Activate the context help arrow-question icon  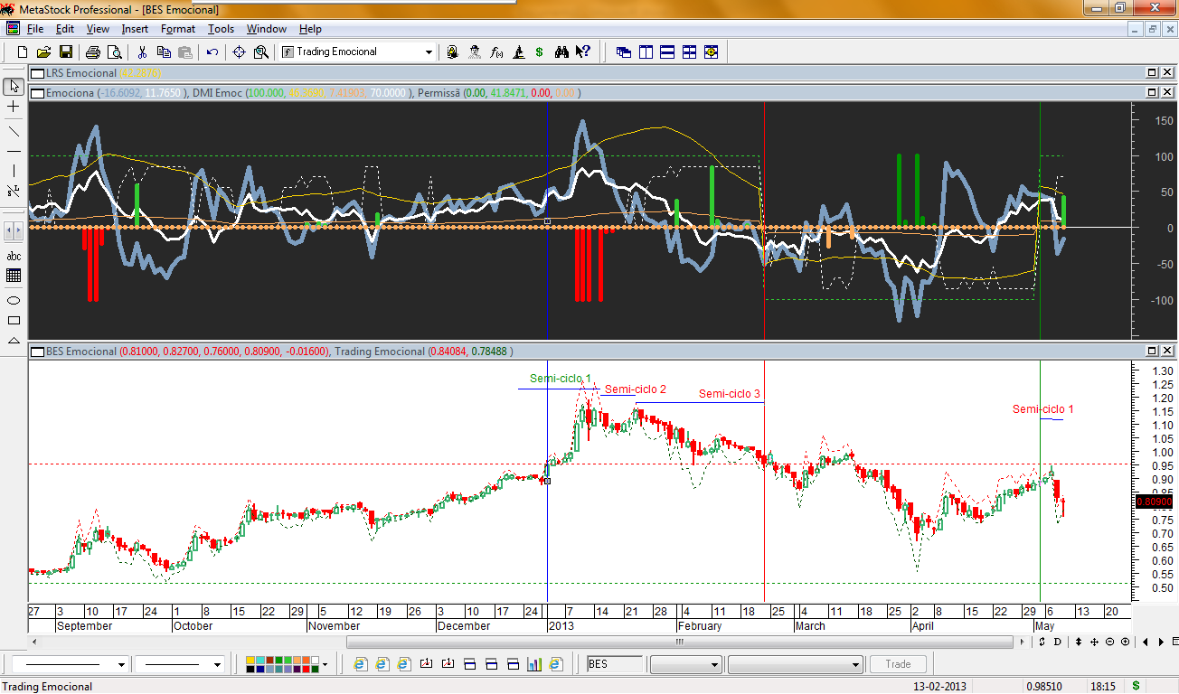click(583, 52)
